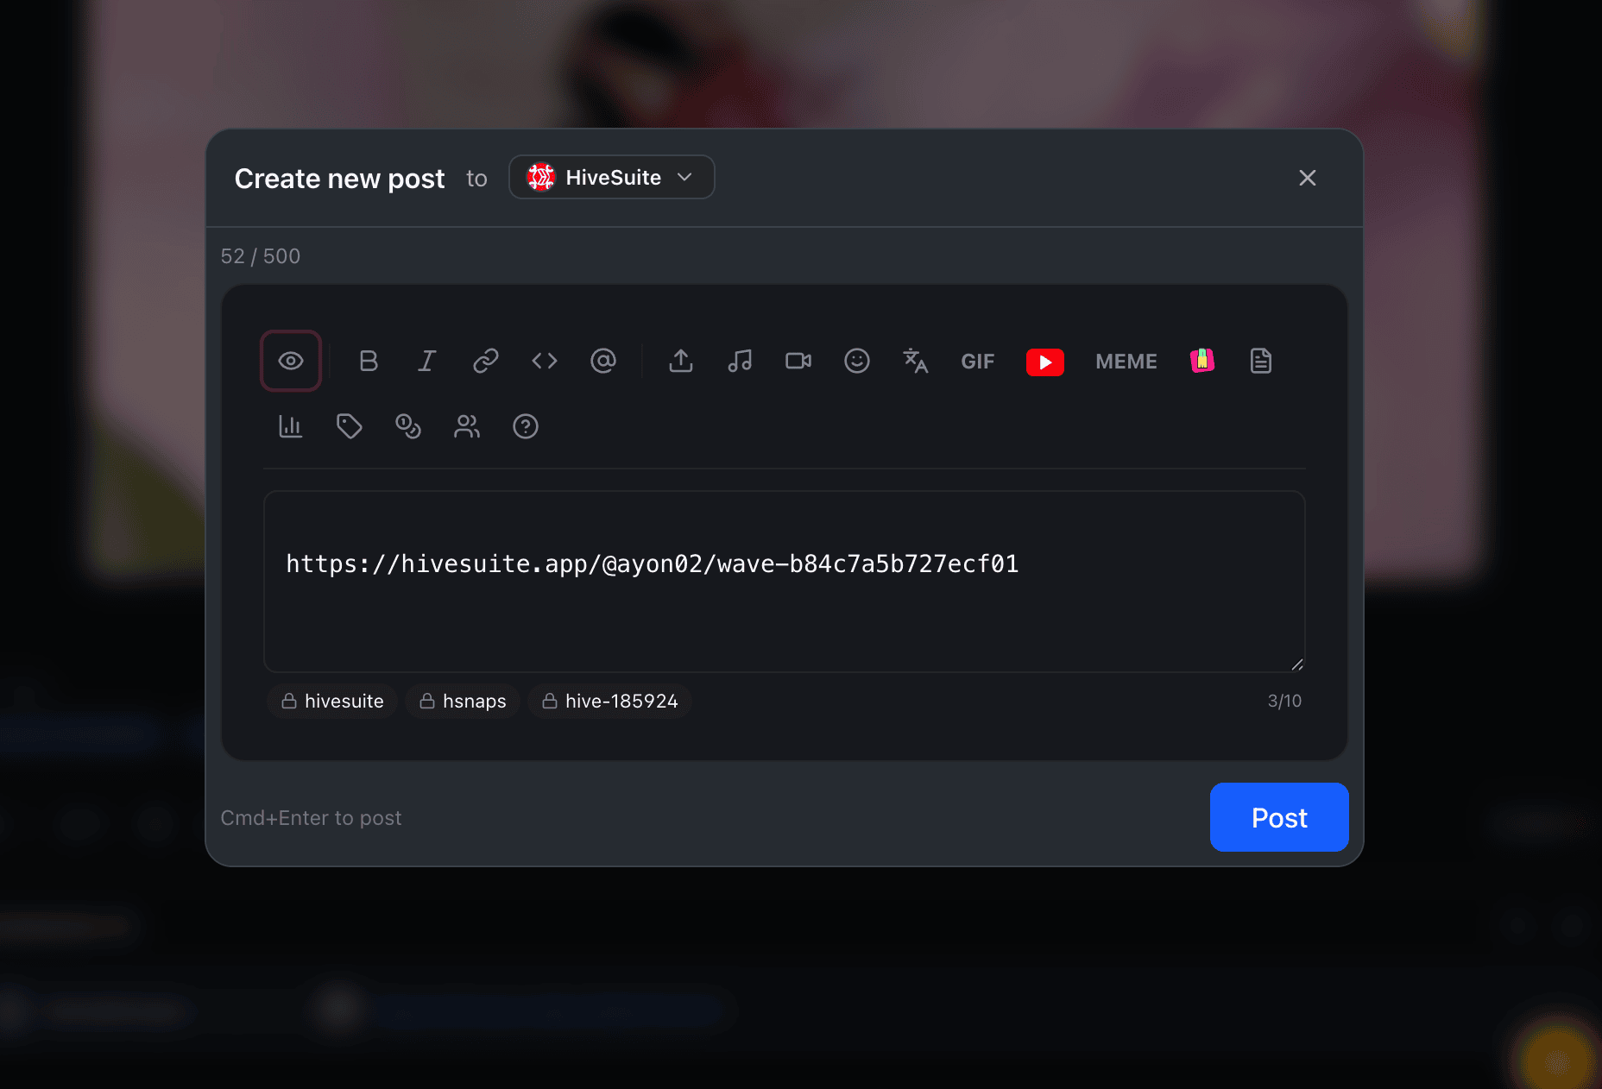Expand the HiveSuite community dropdown
The height and width of the screenshot is (1089, 1602).
click(x=612, y=177)
